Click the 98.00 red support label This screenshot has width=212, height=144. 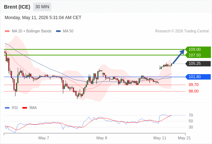click(194, 91)
